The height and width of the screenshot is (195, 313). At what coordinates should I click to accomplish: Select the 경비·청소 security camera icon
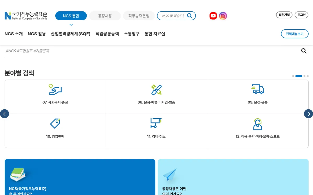click(x=156, y=123)
